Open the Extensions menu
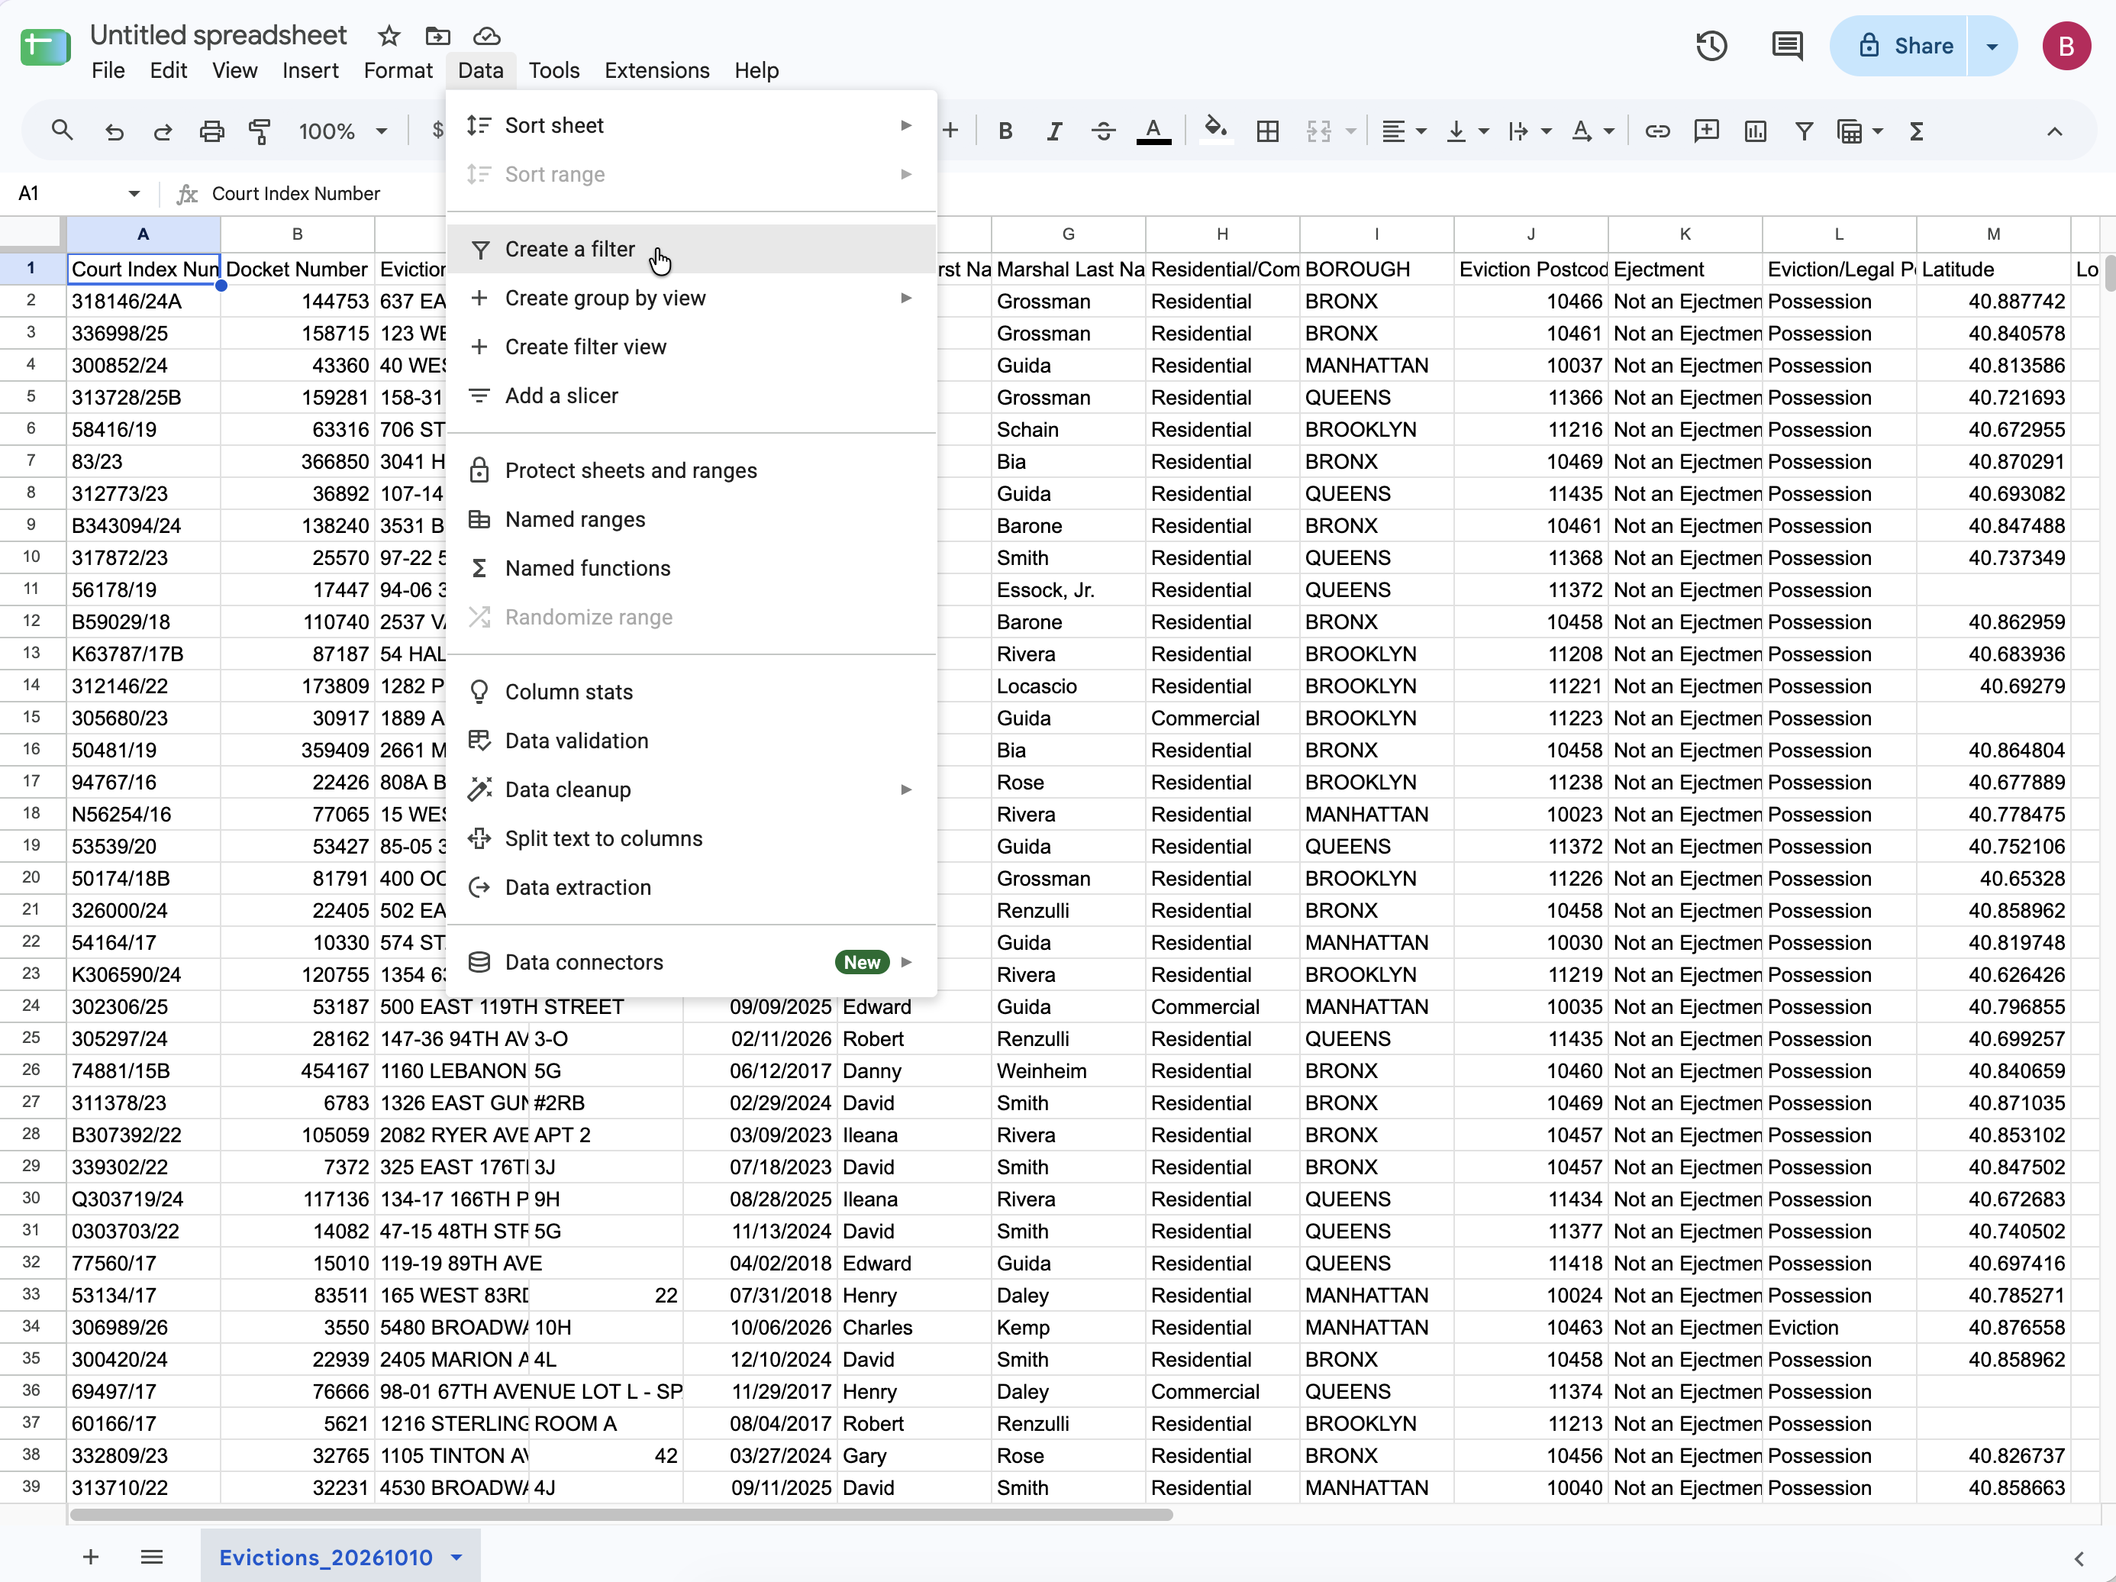This screenshot has width=2116, height=1582. [x=656, y=70]
